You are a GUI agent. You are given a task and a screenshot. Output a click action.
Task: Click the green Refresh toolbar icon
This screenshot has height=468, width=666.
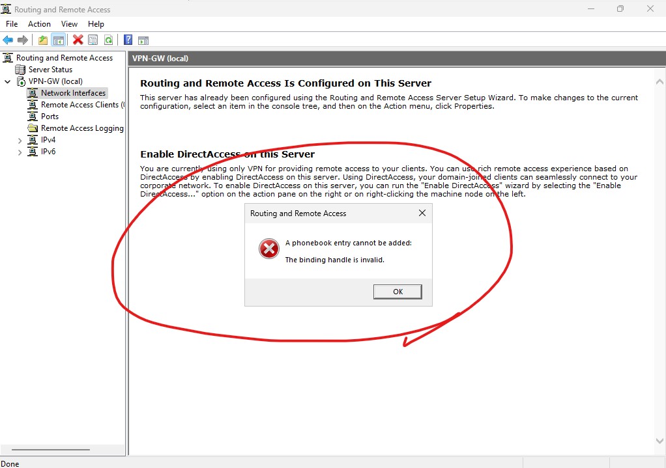click(x=108, y=40)
